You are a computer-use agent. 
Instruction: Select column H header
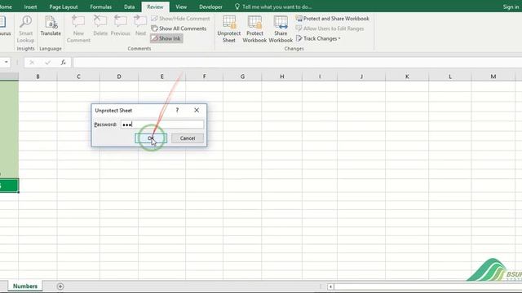point(282,77)
